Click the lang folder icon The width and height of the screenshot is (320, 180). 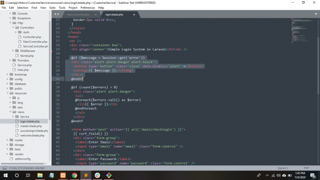tap(14, 102)
